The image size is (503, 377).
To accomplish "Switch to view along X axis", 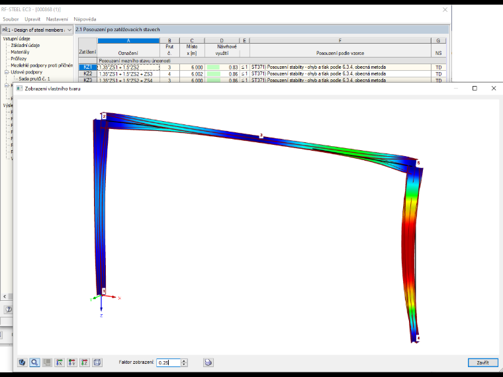I will click(x=60, y=362).
